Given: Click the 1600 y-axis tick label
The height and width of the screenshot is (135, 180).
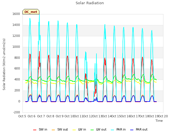Looking at the screenshot, I should (16, 14).
